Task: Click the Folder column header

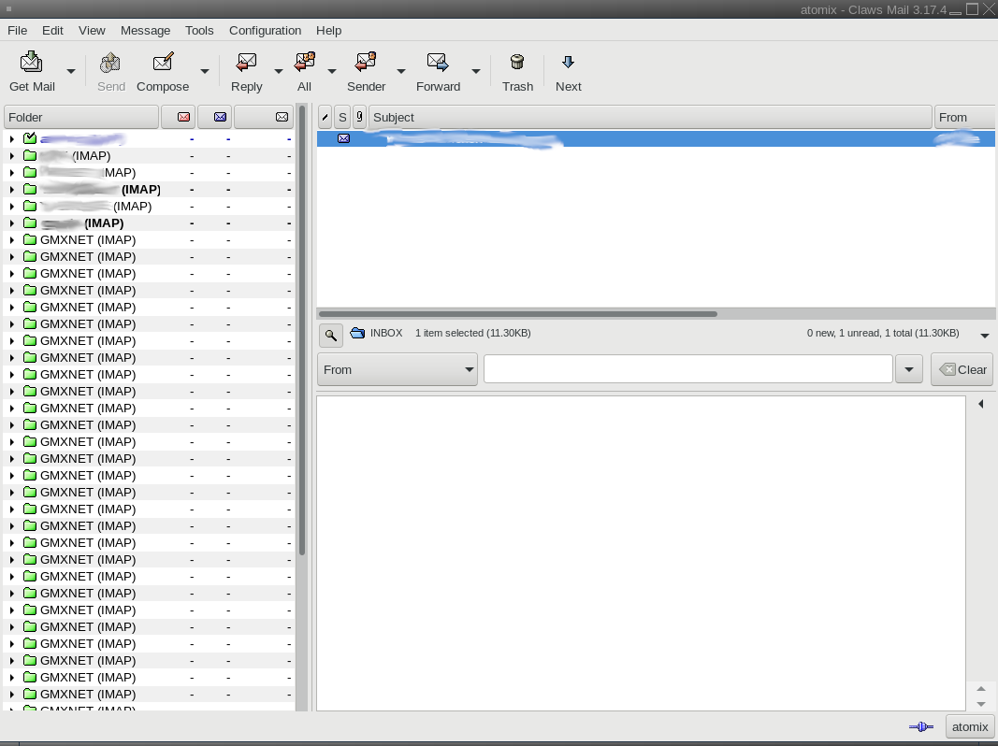Action: (81, 117)
